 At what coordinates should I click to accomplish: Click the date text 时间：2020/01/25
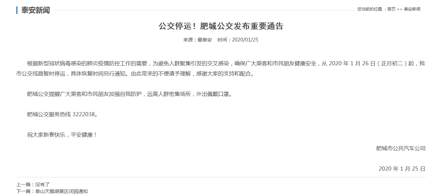238,40
